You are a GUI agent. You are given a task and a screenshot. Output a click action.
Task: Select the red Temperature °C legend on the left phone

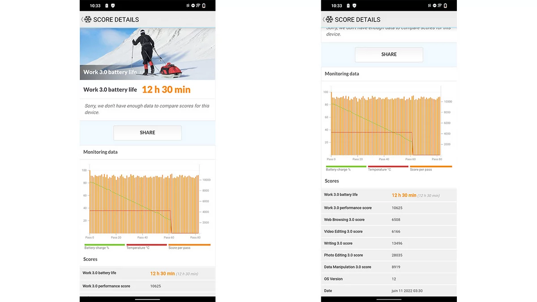click(146, 247)
